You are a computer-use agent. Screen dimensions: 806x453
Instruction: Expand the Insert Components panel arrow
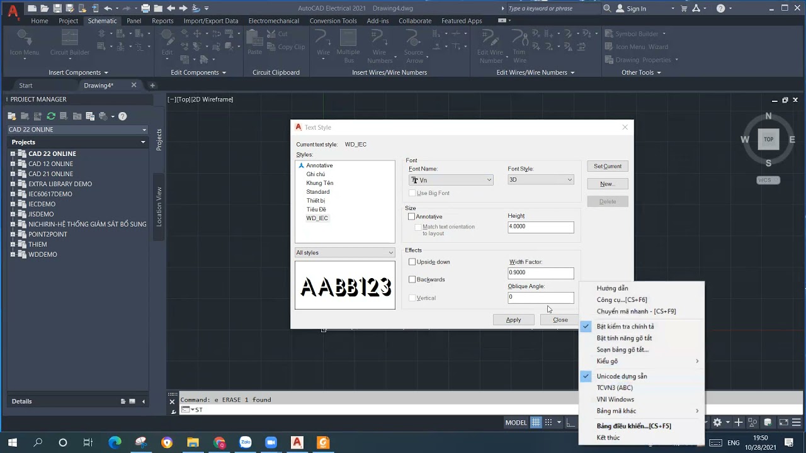[106, 72]
